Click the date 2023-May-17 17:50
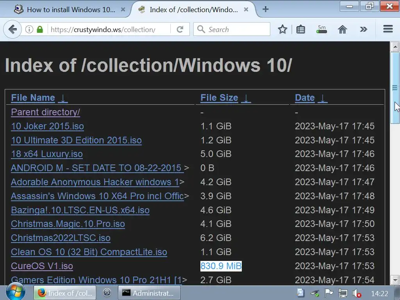 click(334, 224)
